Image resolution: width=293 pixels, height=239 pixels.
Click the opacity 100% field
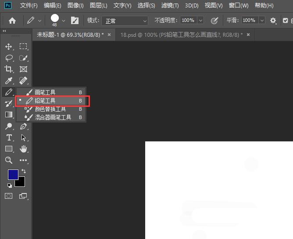pyautogui.click(x=188, y=20)
